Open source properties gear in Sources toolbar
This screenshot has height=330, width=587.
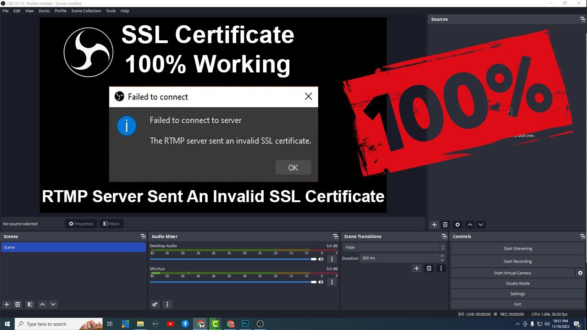(457, 225)
